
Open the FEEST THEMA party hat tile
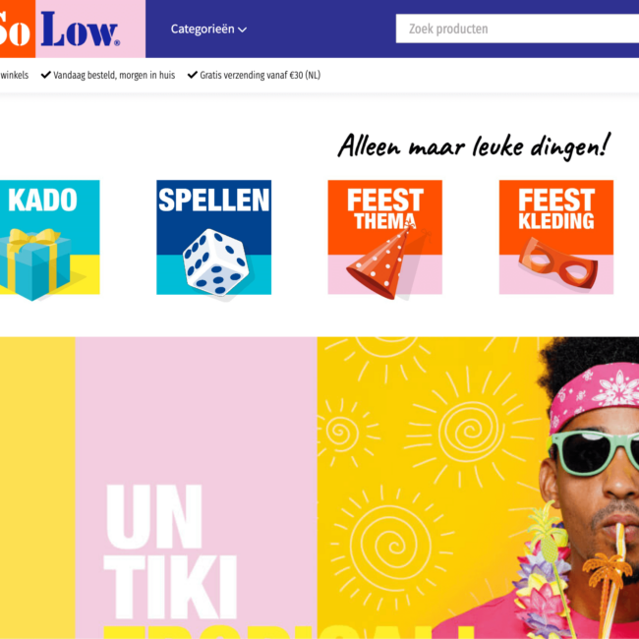(x=385, y=237)
